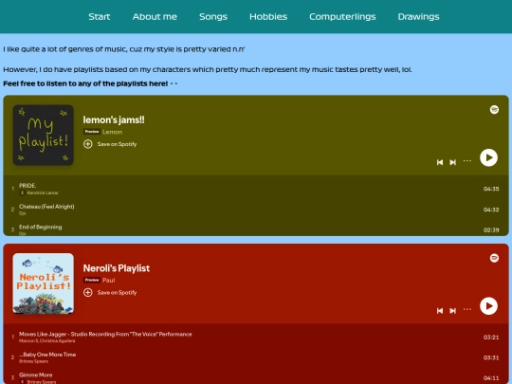512x384 pixels.
Task: Click the 04:11 duration of Gimme More
Action: (491, 378)
